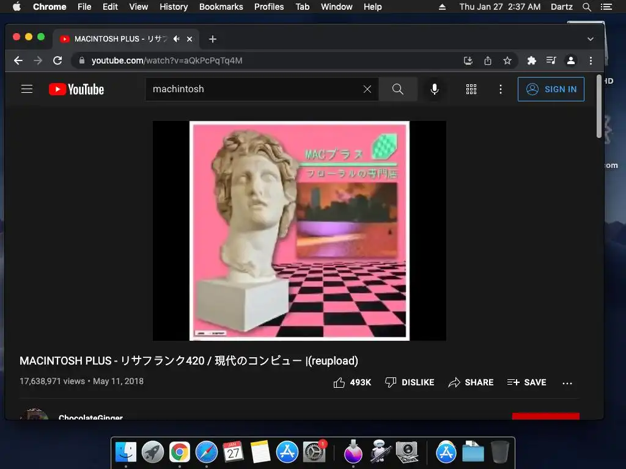Open Launchpad from the Dock

152,453
